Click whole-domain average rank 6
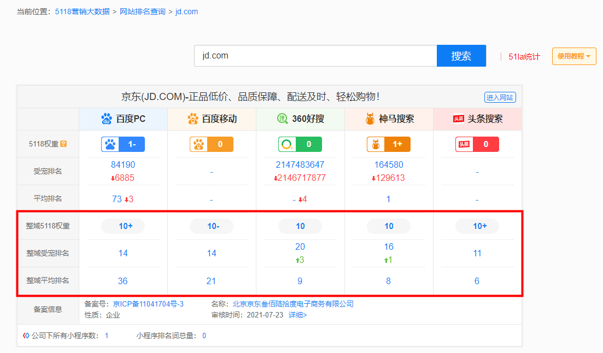 477,281
